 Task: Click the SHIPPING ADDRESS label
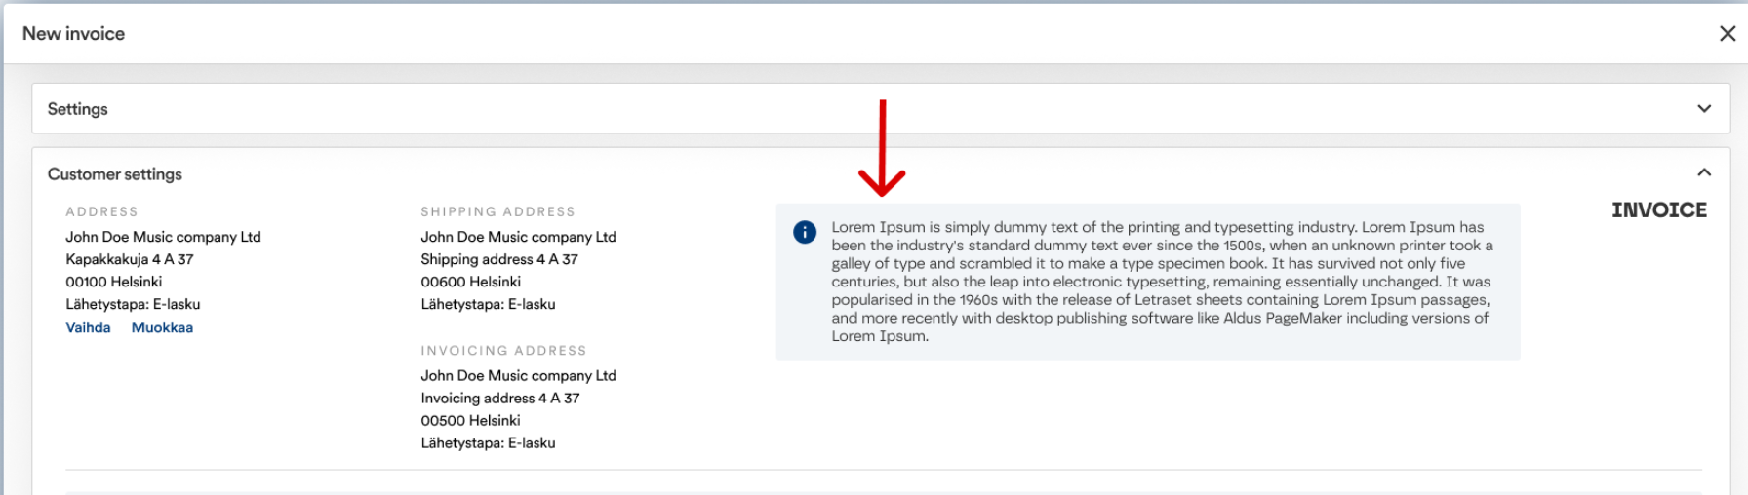pyautogui.click(x=497, y=211)
